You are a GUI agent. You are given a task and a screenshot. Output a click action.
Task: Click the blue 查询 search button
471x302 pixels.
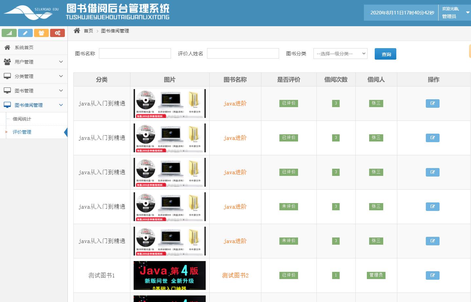(386, 54)
